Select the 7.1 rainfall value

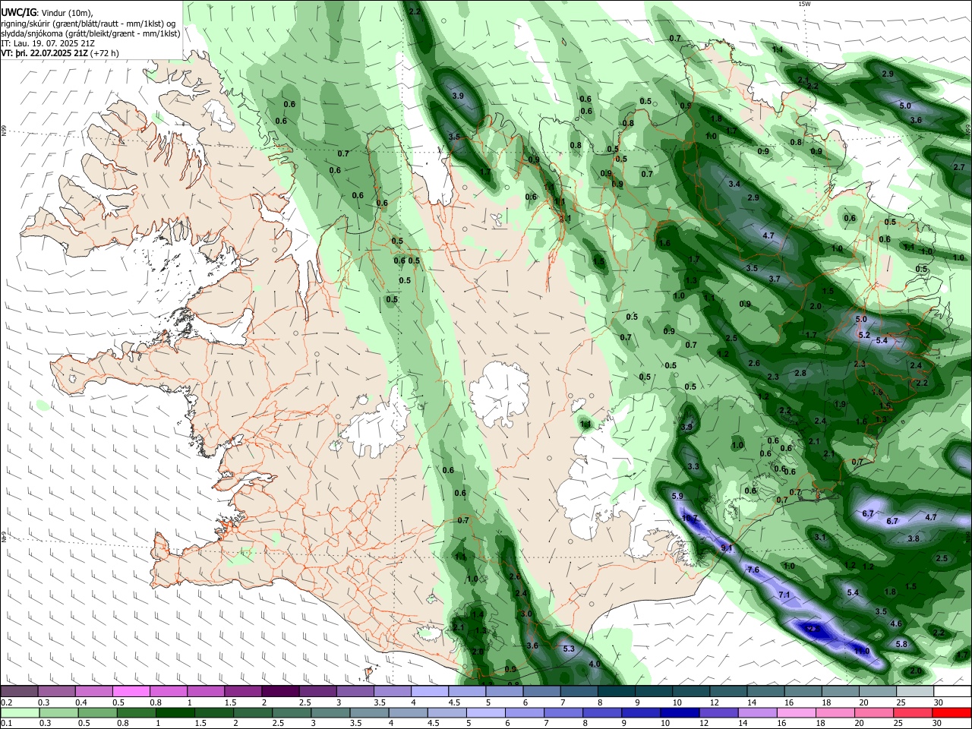click(x=784, y=595)
